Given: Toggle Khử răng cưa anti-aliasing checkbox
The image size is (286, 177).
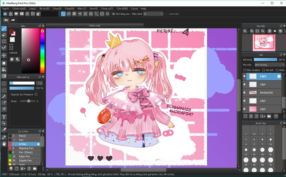Looking at the screenshot, I should [113, 14].
